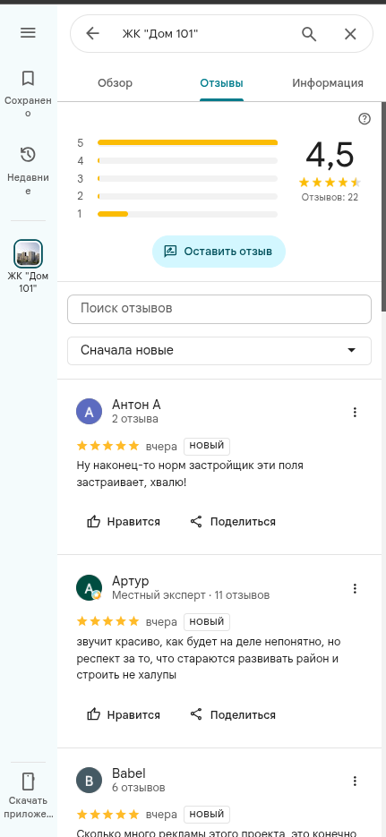Click the five stars in Антон А's review
386x837 pixels.
point(107,446)
